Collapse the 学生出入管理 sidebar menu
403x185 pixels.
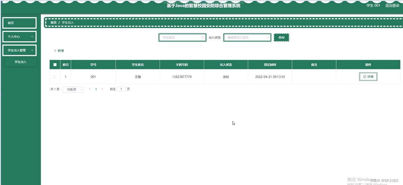click(x=19, y=50)
